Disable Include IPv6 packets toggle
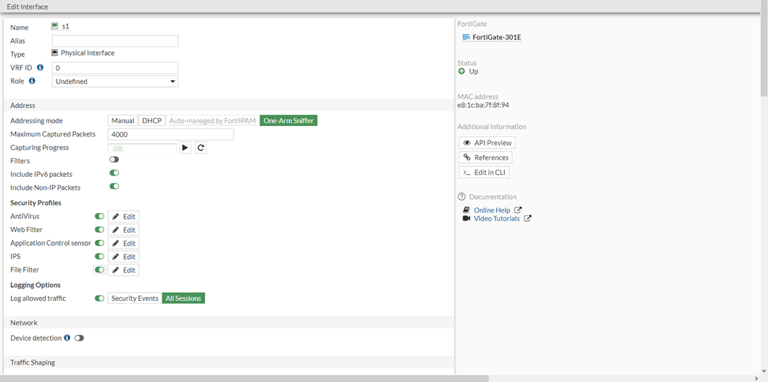 [114, 173]
